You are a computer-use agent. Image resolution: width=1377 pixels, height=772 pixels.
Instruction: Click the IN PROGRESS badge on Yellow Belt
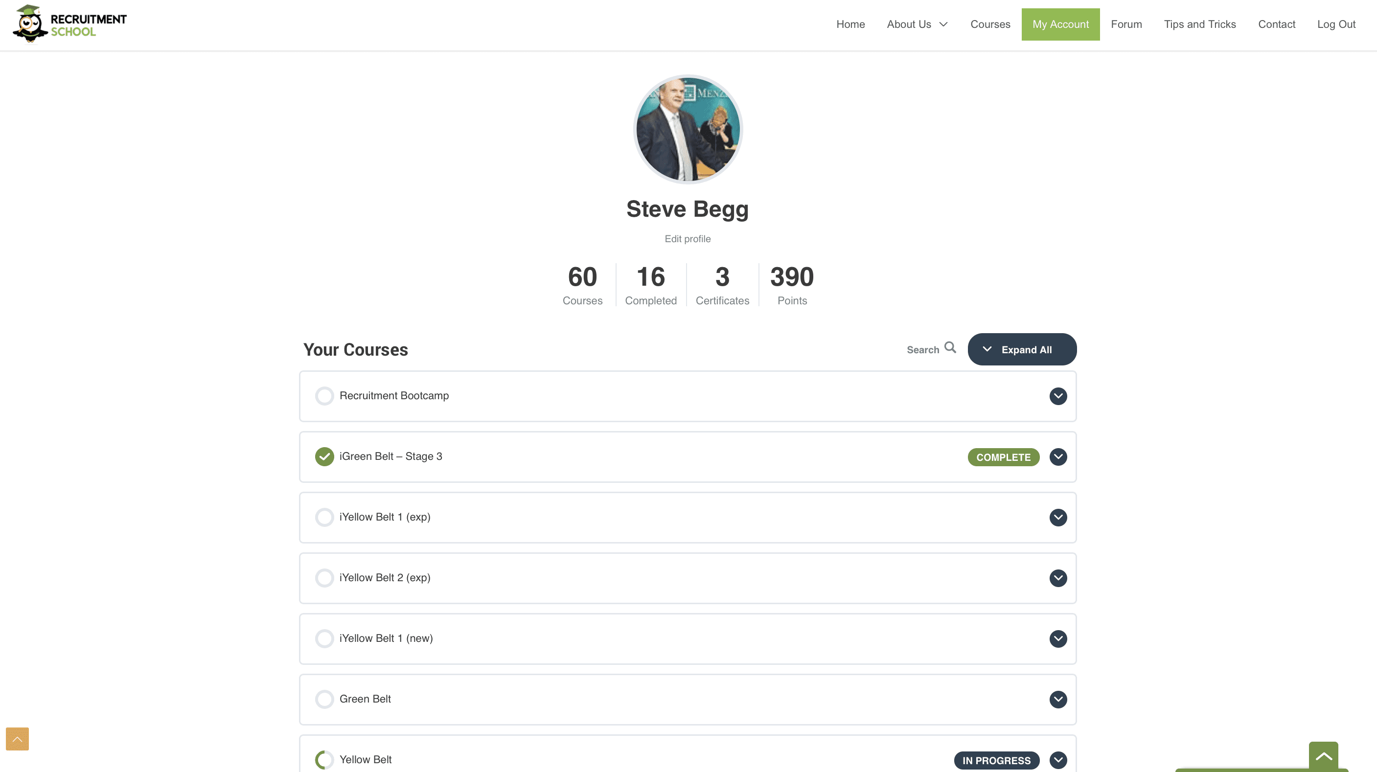[x=996, y=760]
